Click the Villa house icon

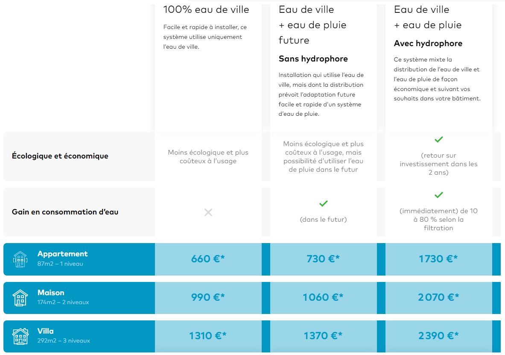coord(20,336)
